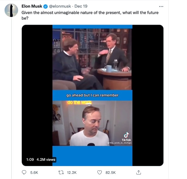The image size is (187, 179).
Task: Click the TikTok logo watermark
Action: coord(126,137)
